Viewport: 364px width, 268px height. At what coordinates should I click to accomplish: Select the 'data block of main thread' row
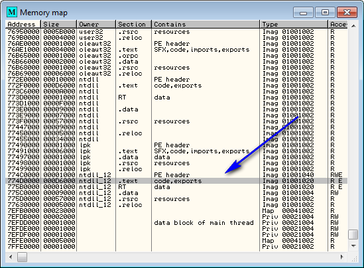[x=176, y=222]
